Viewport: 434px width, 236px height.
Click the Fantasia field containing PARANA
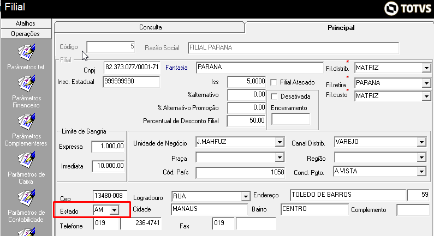coord(260,68)
